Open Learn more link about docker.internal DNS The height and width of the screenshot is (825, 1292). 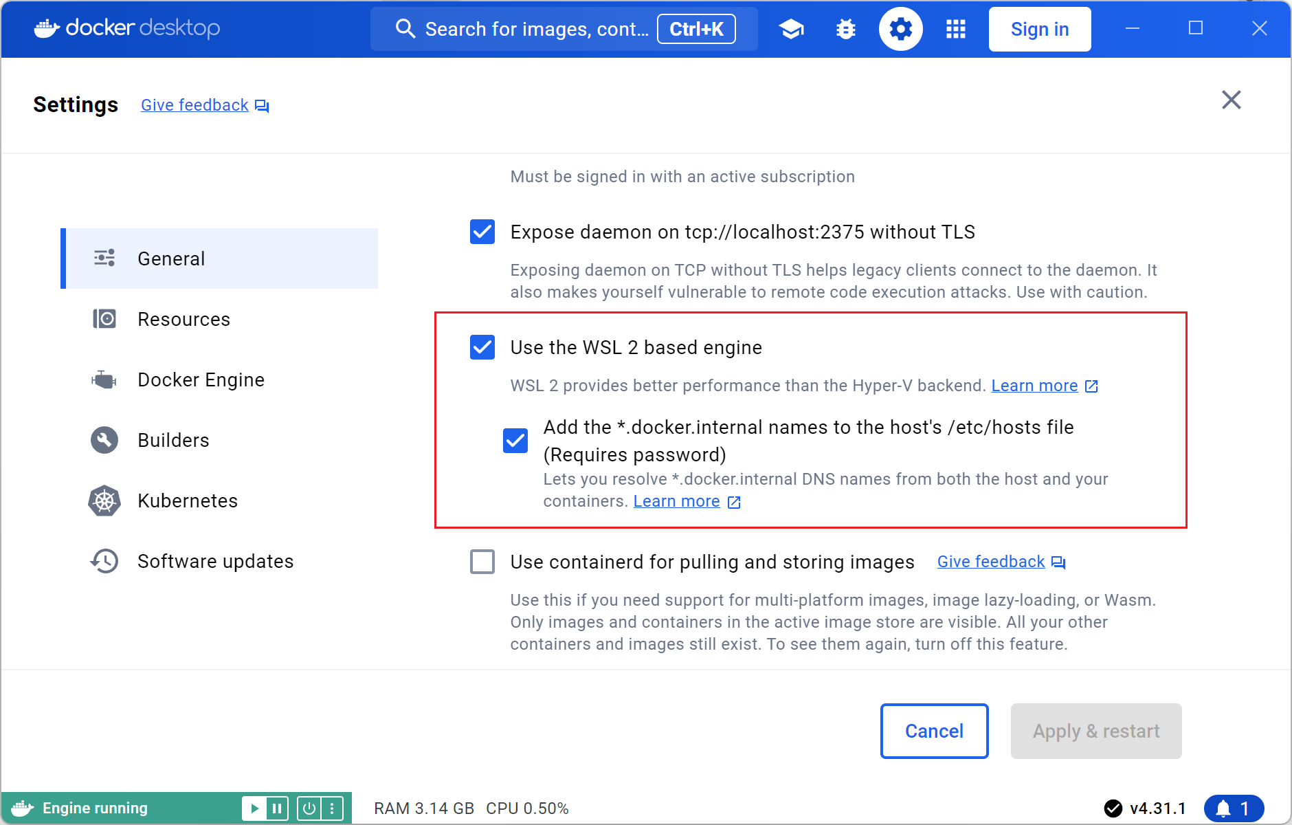(676, 501)
